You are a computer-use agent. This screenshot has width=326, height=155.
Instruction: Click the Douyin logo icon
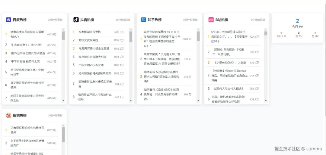coord(76,20)
